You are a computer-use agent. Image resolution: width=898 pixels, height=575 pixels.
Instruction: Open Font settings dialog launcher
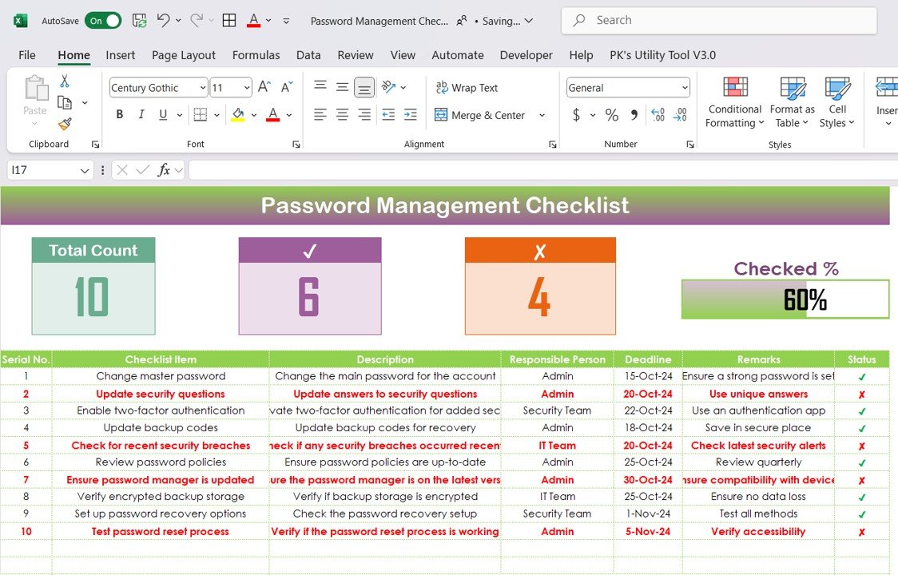click(x=296, y=145)
